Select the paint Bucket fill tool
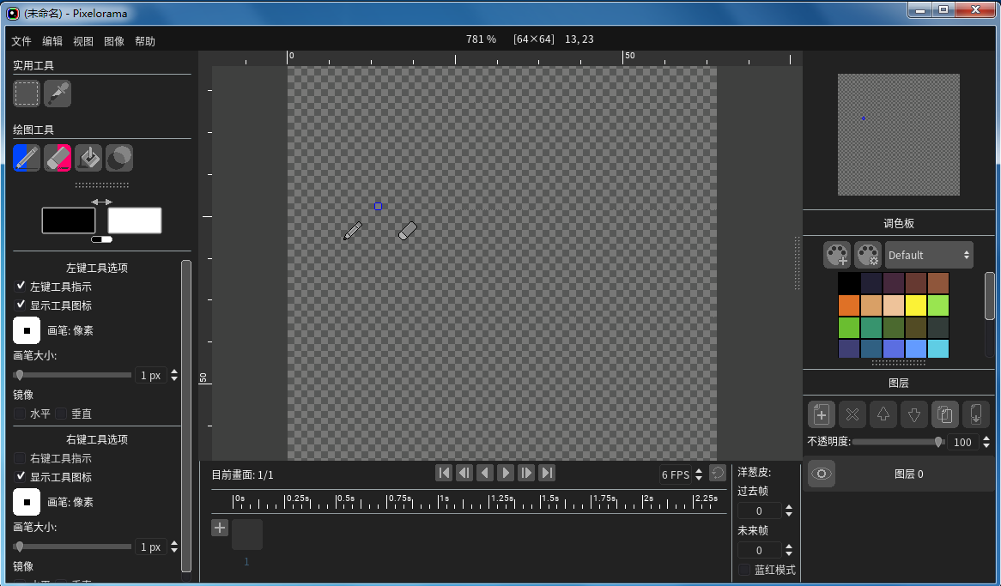Image resolution: width=1001 pixels, height=586 pixels. [88, 158]
